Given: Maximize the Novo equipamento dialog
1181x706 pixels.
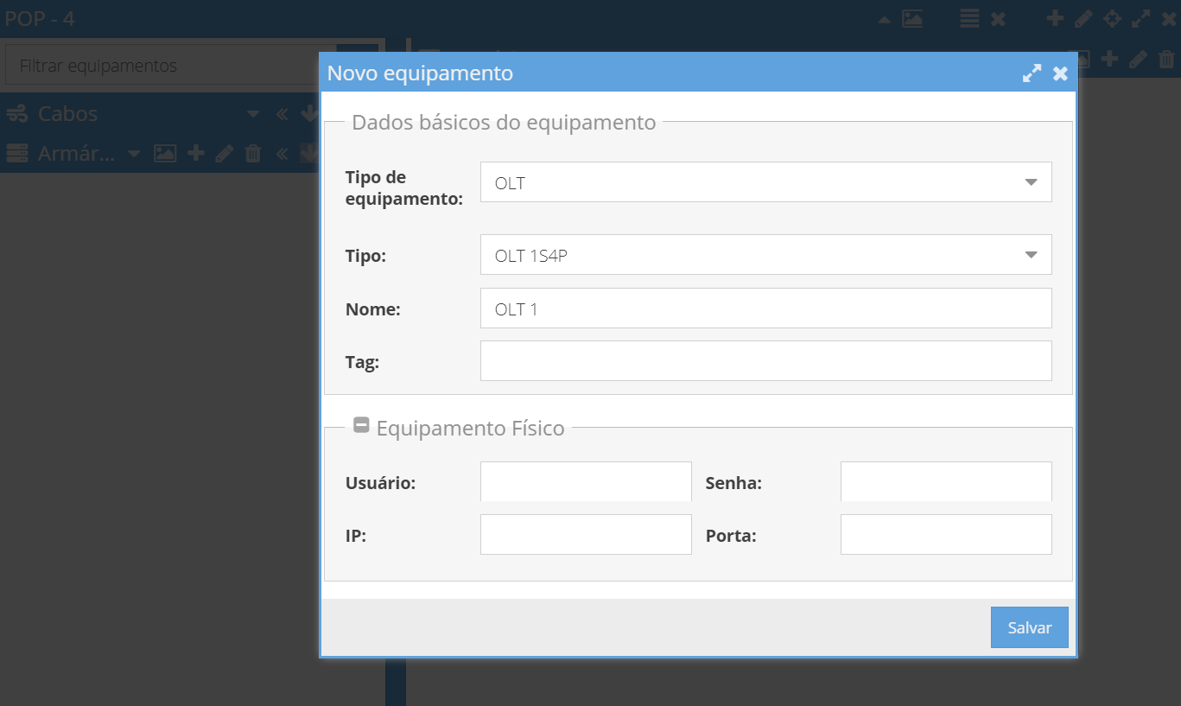Looking at the screenshot, I should pos(1032,73).
